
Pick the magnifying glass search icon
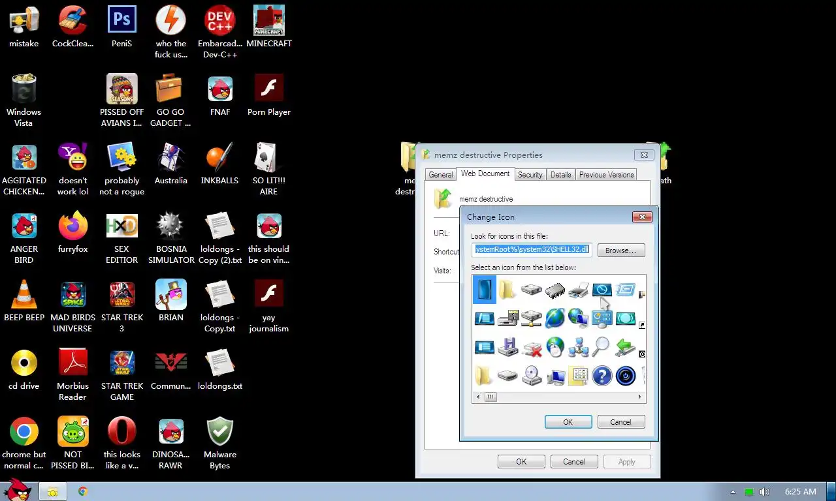pyautogui.click(x=602, y=347)
